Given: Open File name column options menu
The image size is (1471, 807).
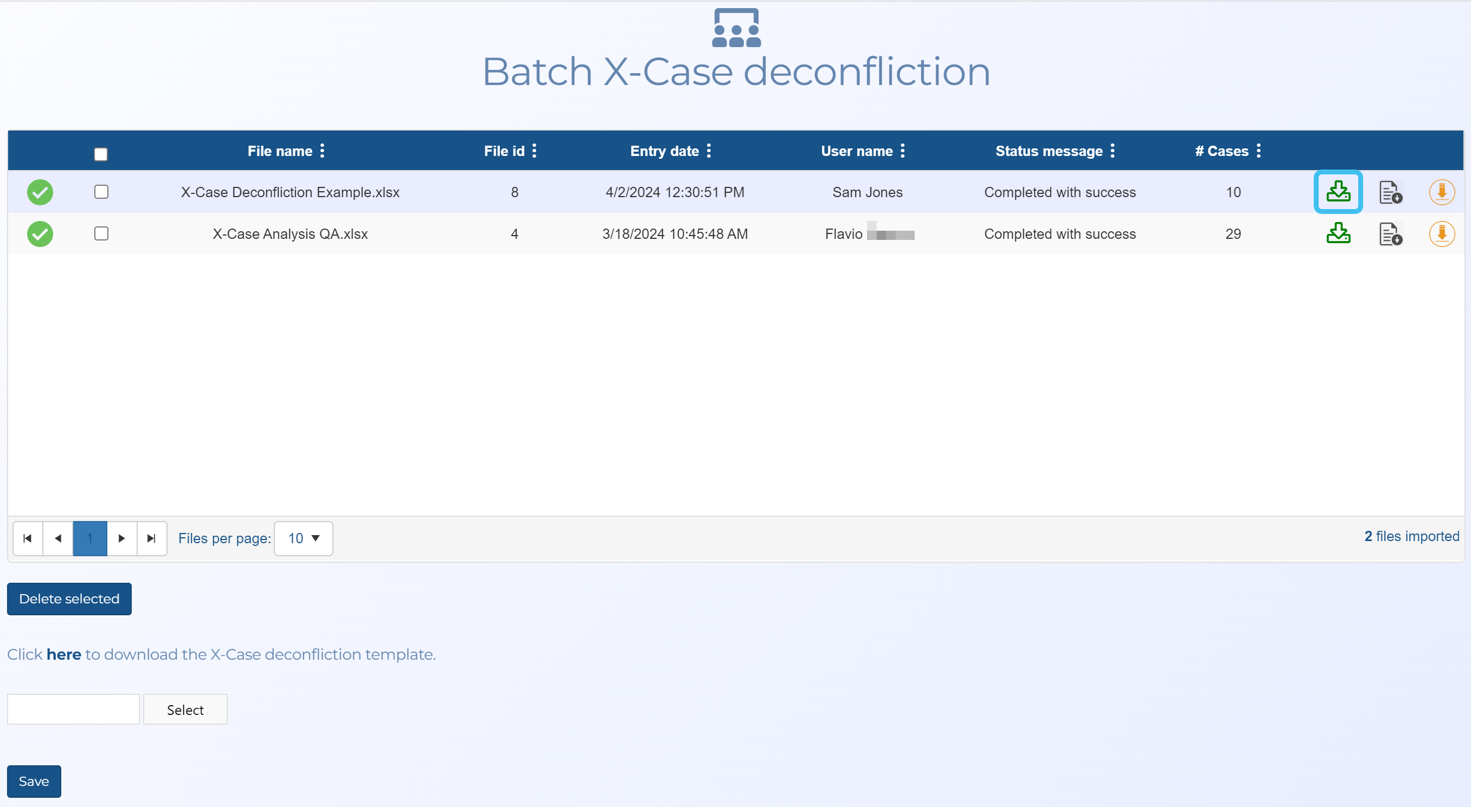Looking at the screenshot, I should pos(323,151).
